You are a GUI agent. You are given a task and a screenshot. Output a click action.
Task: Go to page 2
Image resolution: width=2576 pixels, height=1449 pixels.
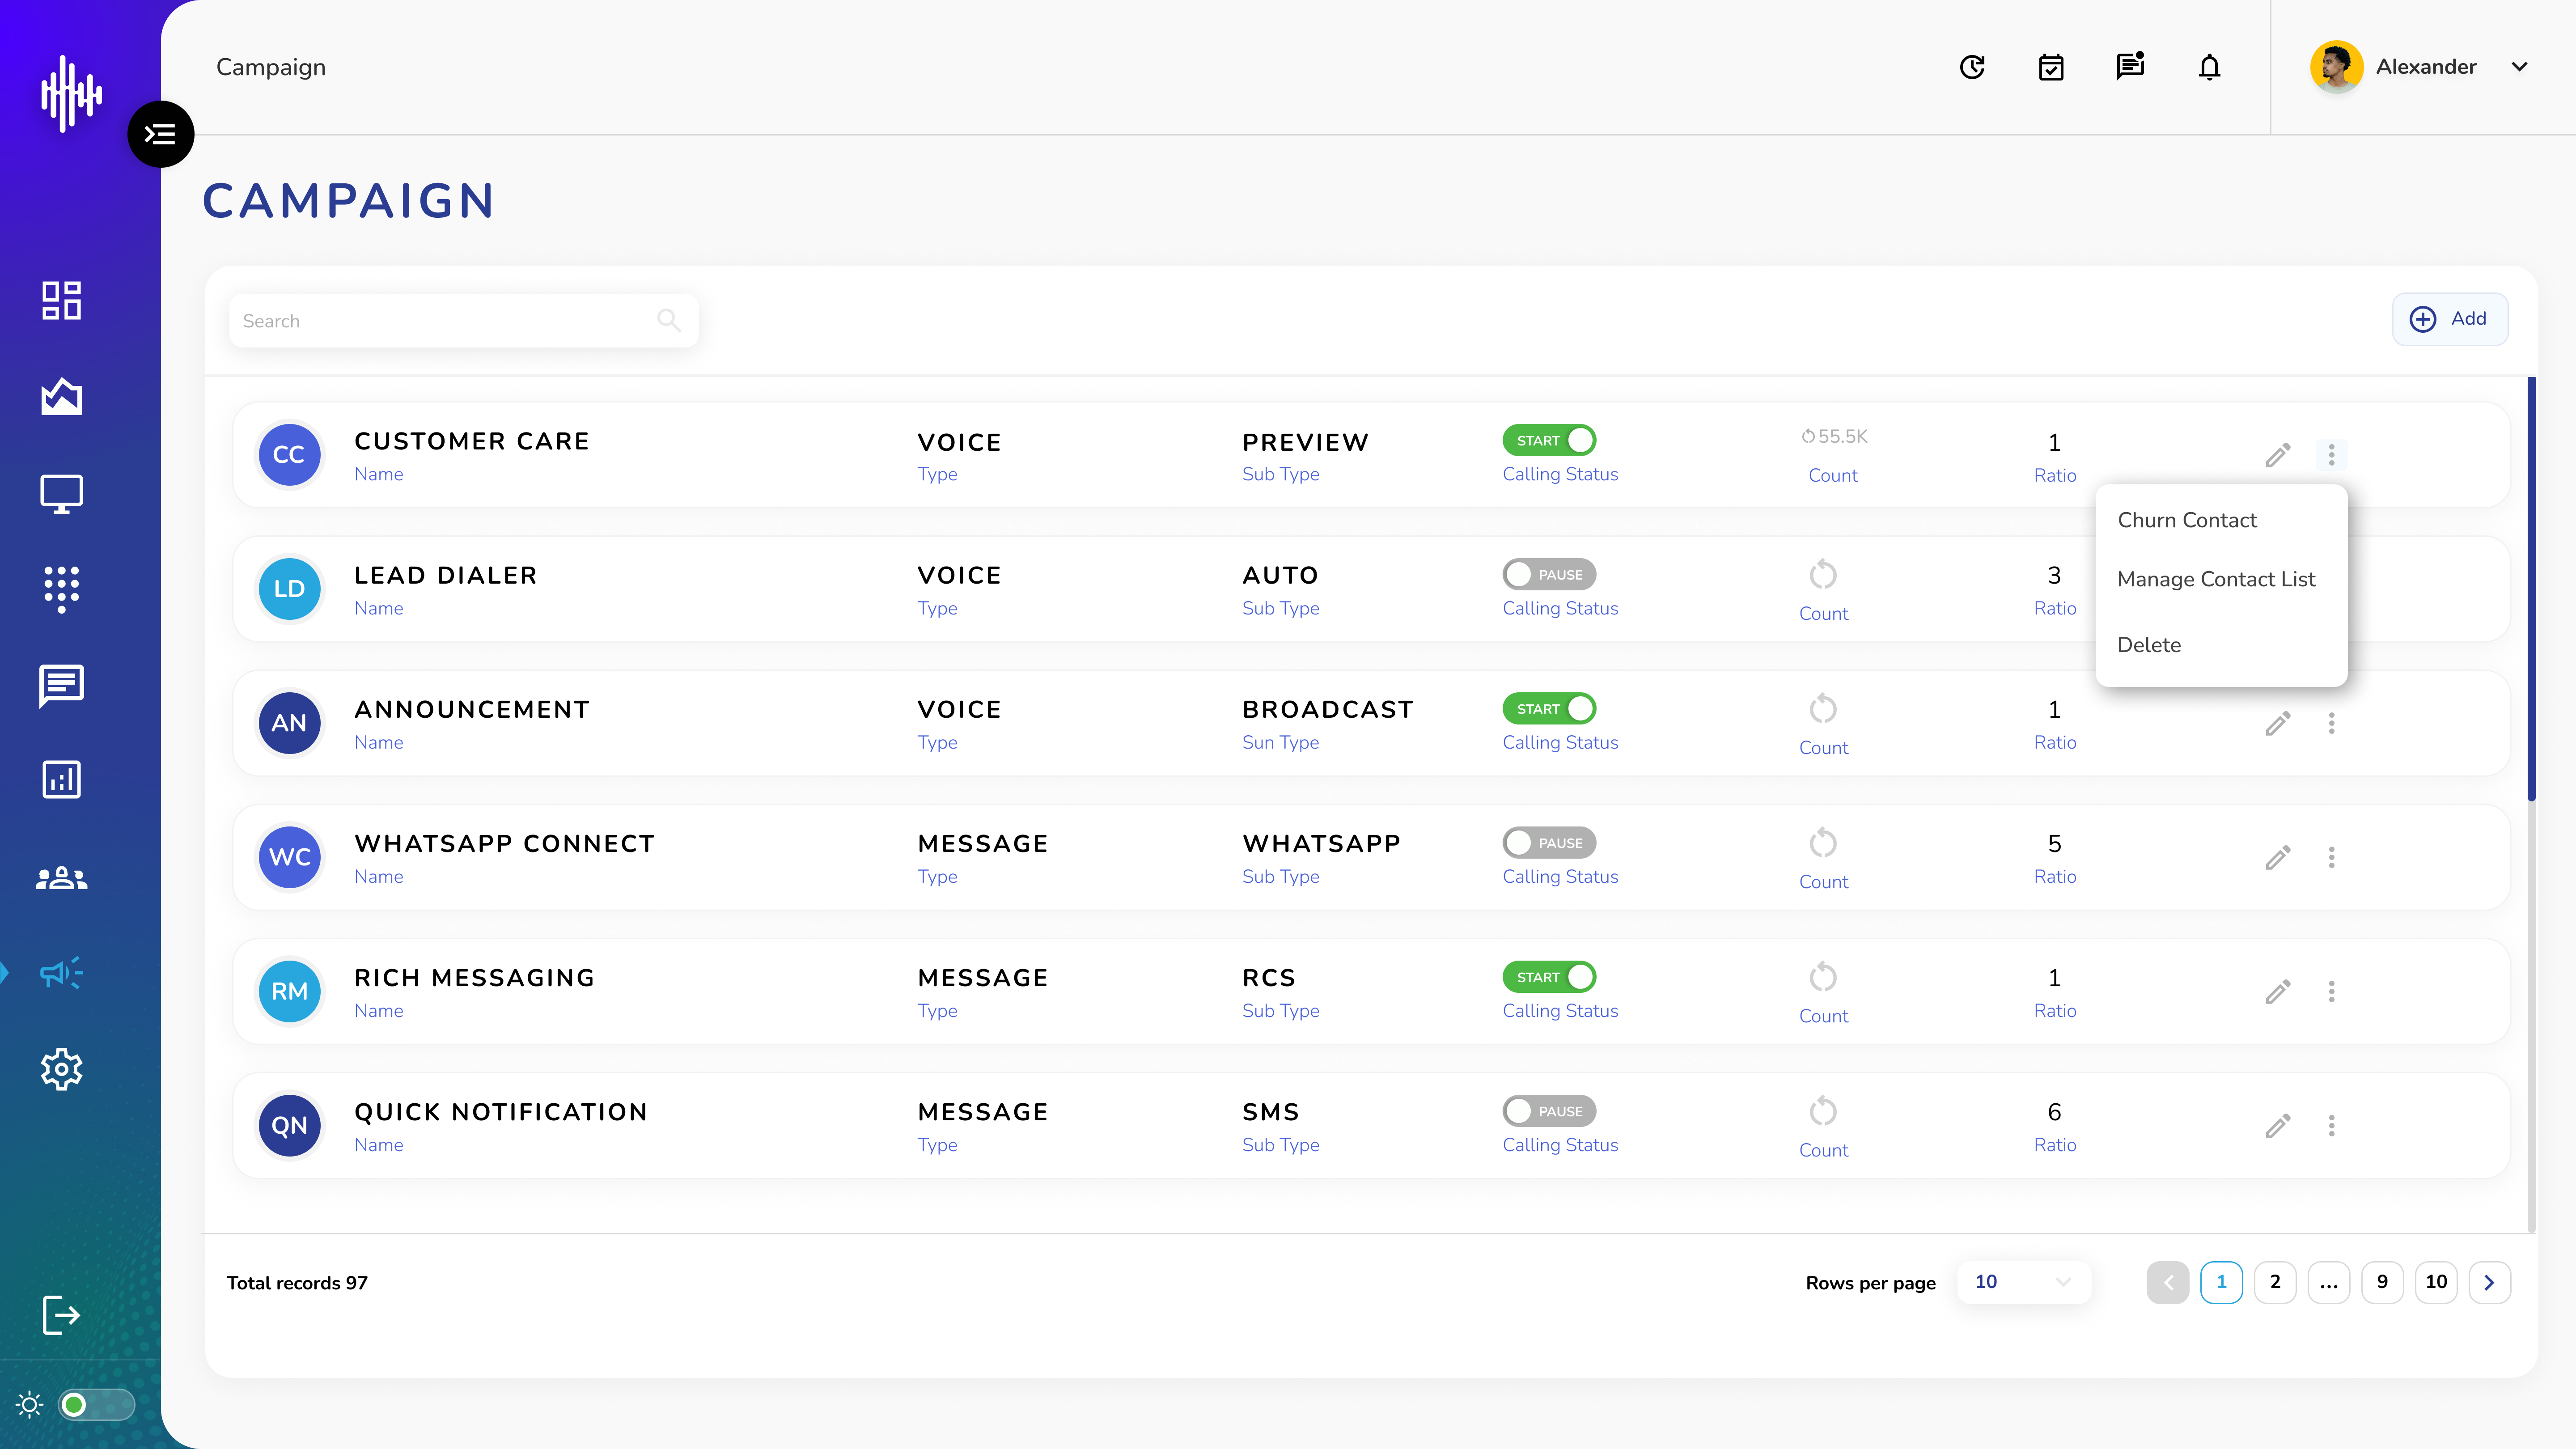pyautogui.click(x=2275, y=1282)
